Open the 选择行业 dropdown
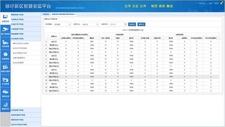The height and width of the screenshot is (127, 225). pyautogui.click(x=90, y=25)
